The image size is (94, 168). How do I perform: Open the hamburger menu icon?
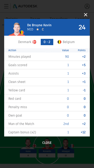click(x=6, y=6)
